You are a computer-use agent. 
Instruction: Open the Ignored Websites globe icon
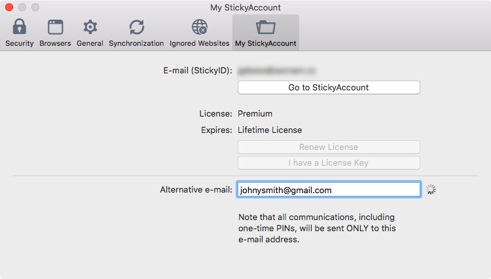point(200,27)
